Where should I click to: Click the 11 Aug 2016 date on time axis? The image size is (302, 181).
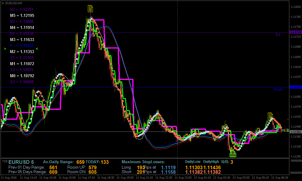(9, 178)
